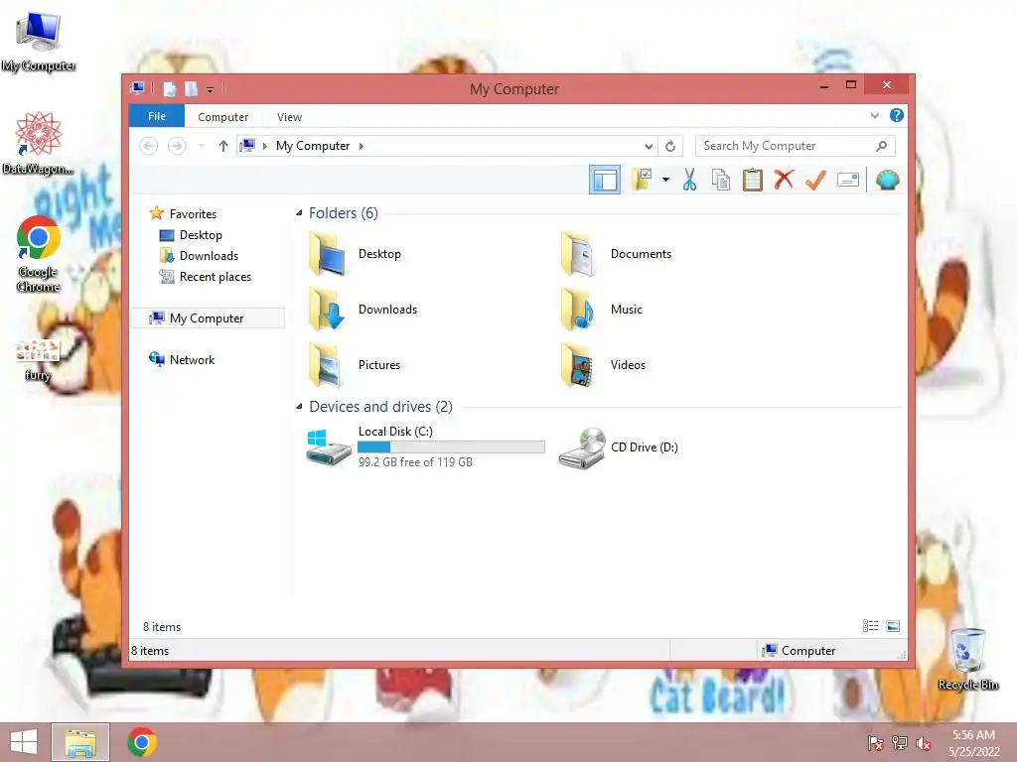Select Desktop under Favorites
1017x762 pixels.
pos(201,234)
